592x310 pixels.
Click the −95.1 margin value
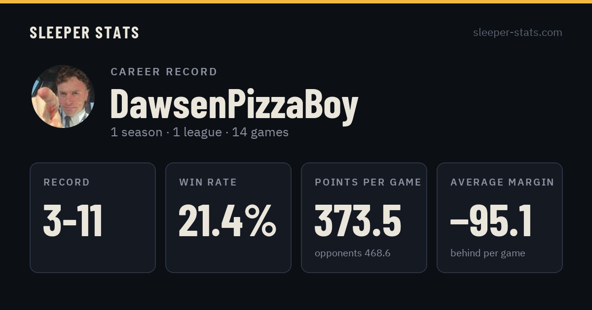tap(491, 221)
